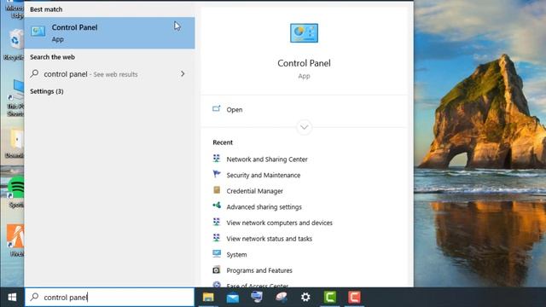
Task: Expand the Settings (3) results group
Action: point(47,91)
